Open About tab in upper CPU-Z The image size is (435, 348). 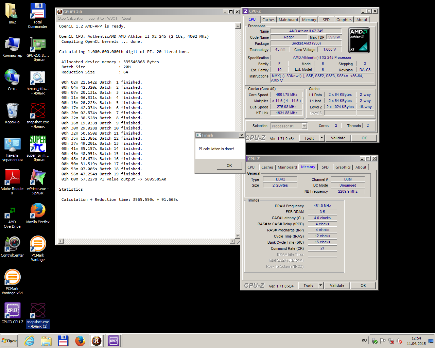(x=362, y=20)
